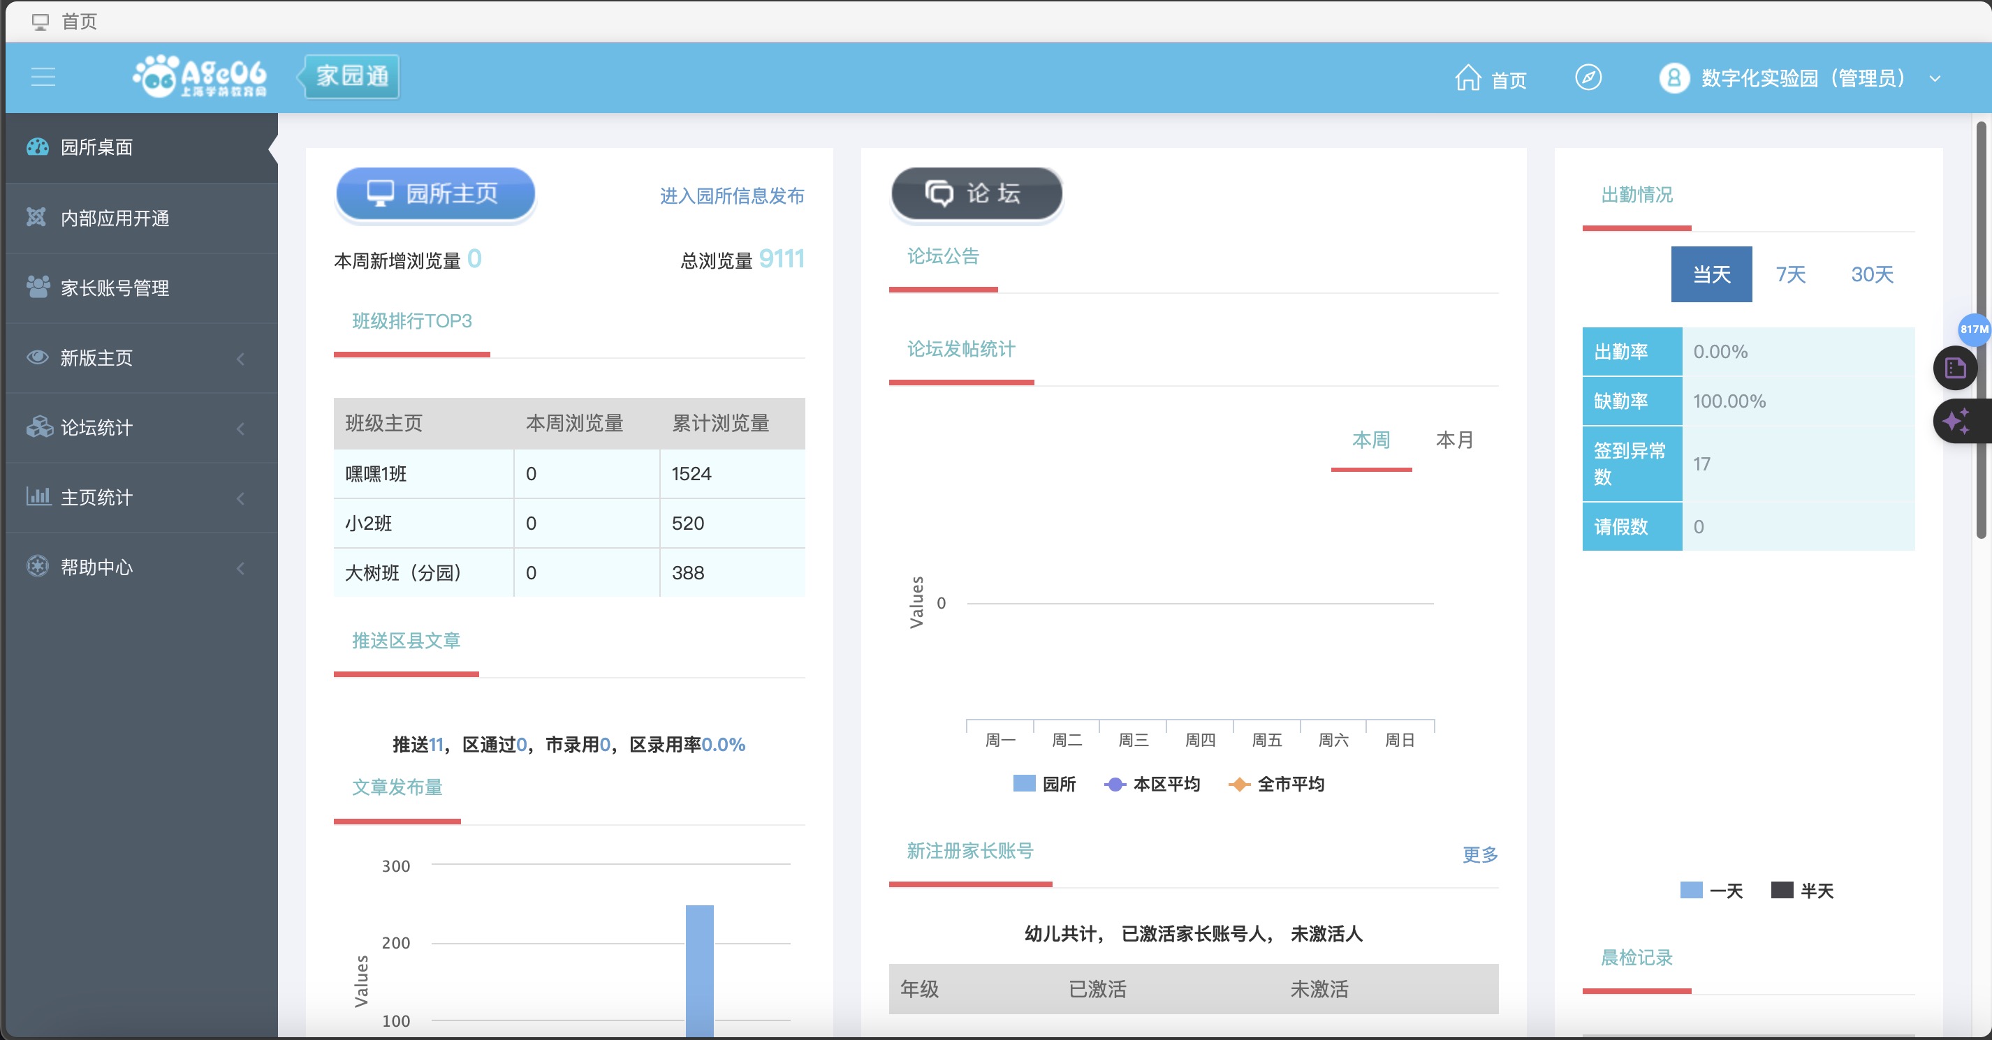Click the 论坛公告 section heading

pyautogui.click(x=943, y=255)
